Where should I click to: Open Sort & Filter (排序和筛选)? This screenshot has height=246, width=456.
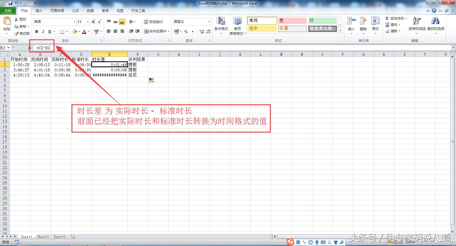point(417,25)
